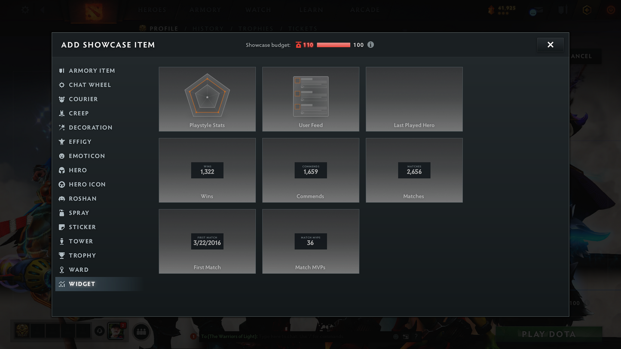621x349 pixels.
Task: Click the power quit icon top right
Action: point(611,10)
